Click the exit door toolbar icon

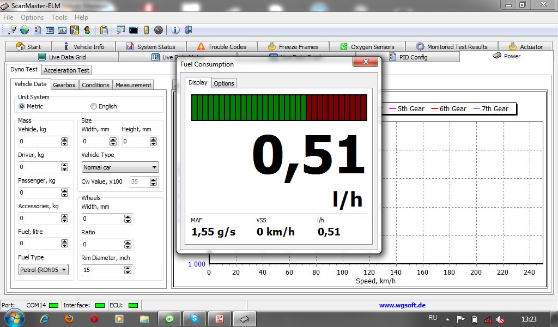point(188,30)
